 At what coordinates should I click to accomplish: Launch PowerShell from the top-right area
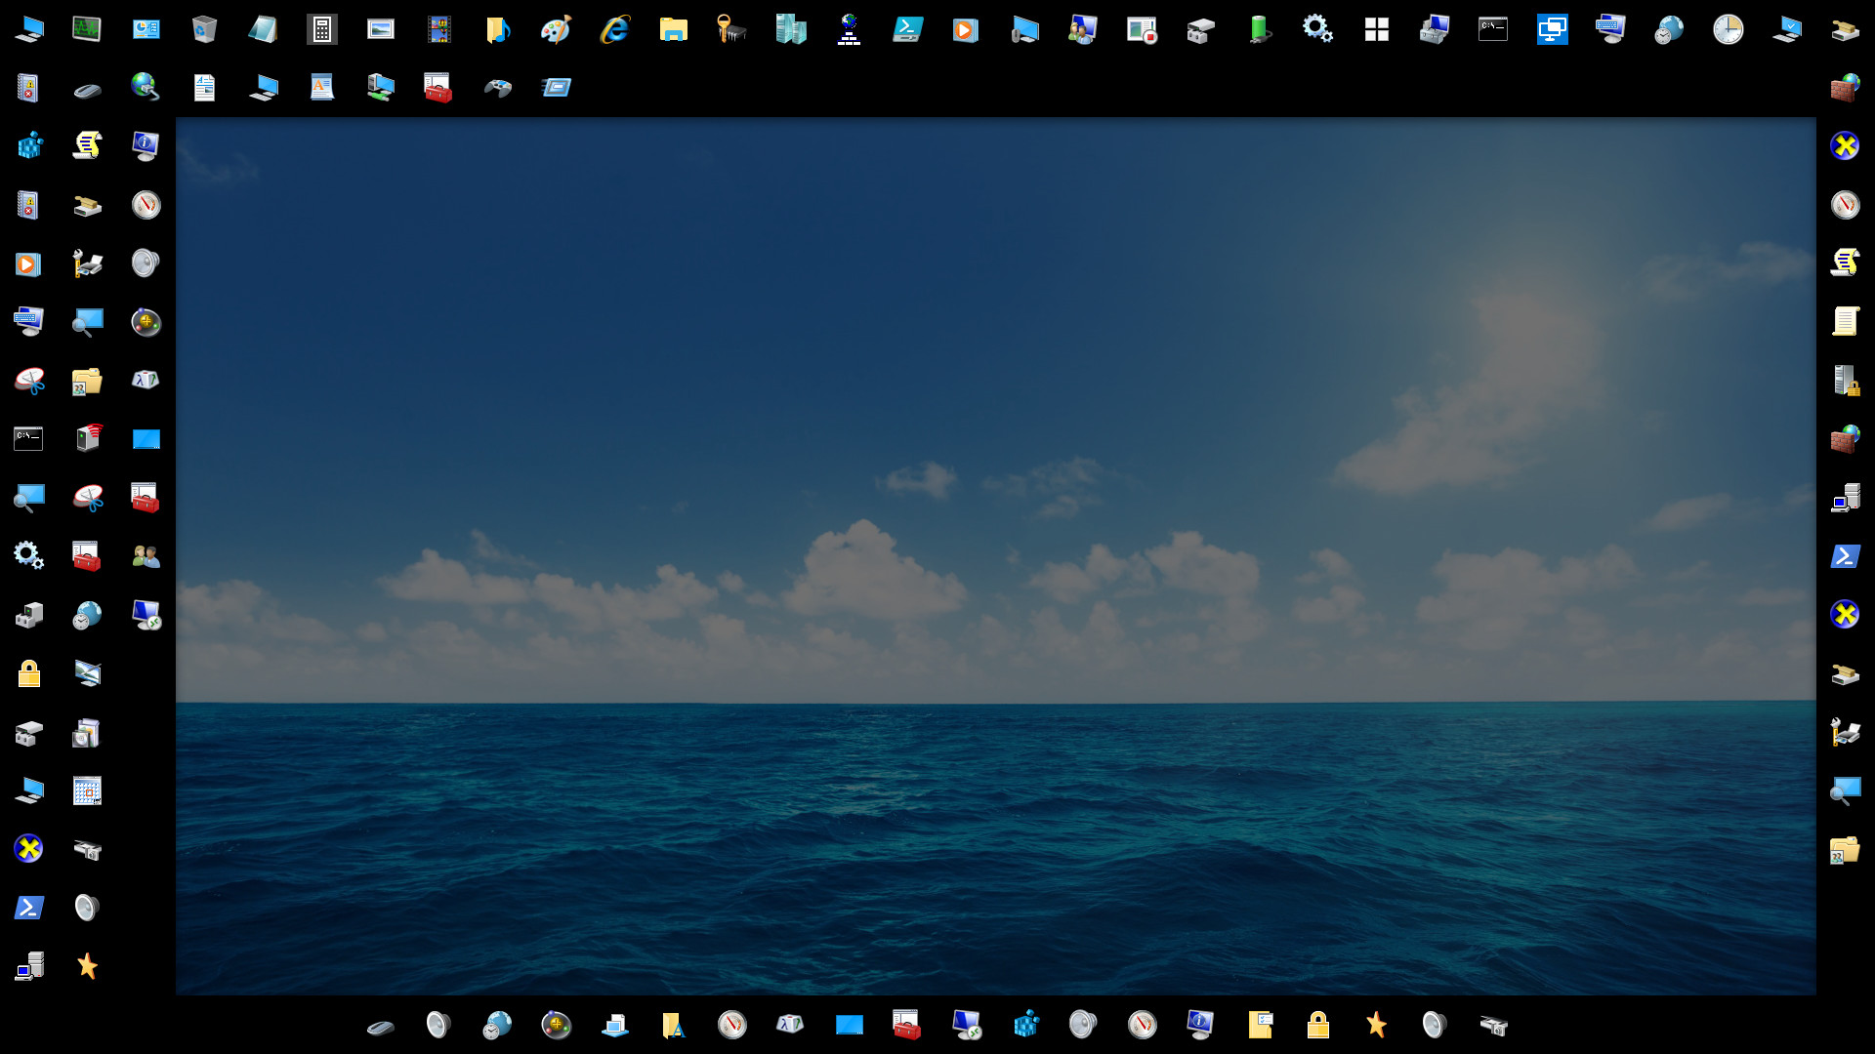pyautogui.click(x=908, y=29)
